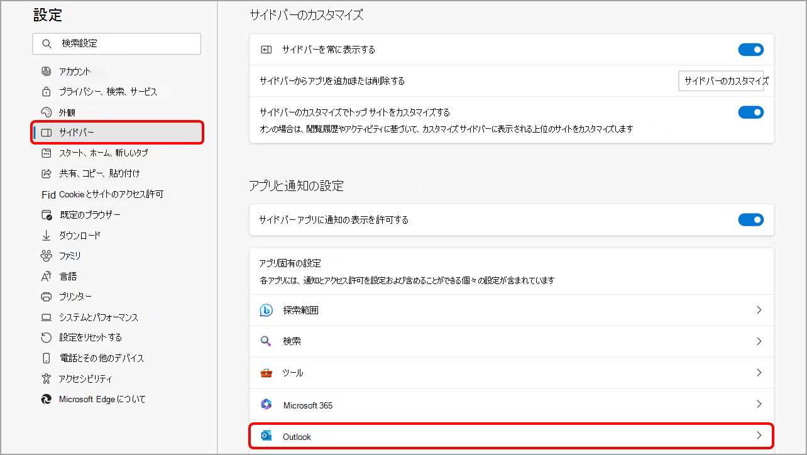The image size is (807, 455).
Task: Click the palette icon next to 外観
Action: (x=46, y=112)
